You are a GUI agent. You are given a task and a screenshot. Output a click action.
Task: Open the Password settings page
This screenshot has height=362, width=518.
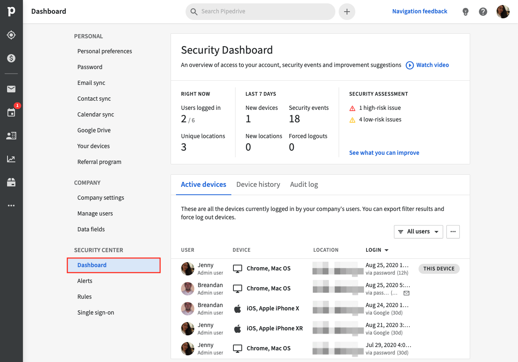[x=90, y=67]
